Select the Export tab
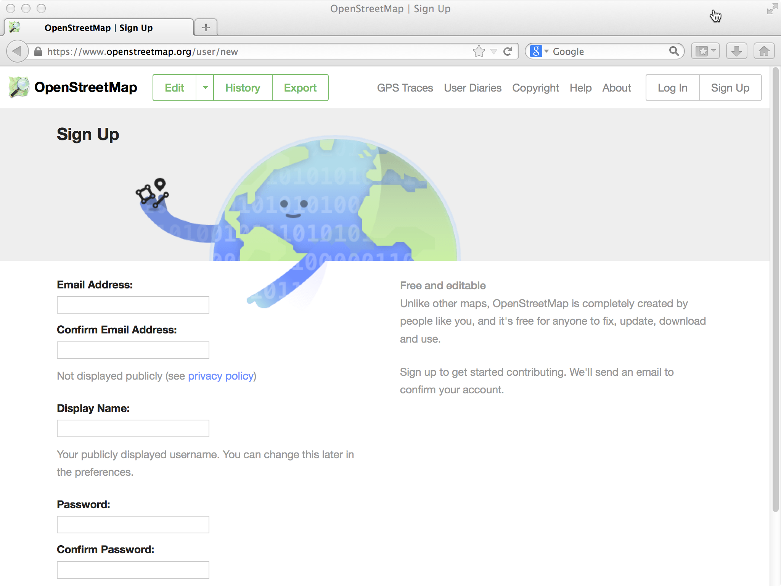 pyautogui.click(x=300, y=88)
